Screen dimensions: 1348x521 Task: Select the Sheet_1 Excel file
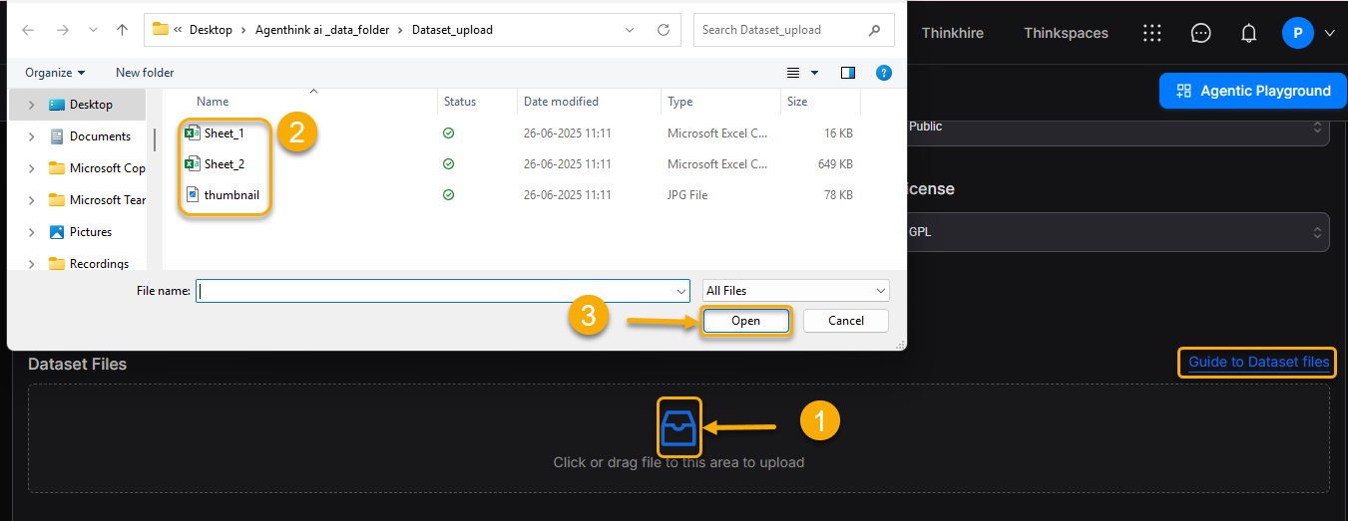[224, 132]
